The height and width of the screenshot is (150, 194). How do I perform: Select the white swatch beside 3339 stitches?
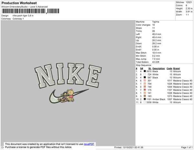pos(145,102)
